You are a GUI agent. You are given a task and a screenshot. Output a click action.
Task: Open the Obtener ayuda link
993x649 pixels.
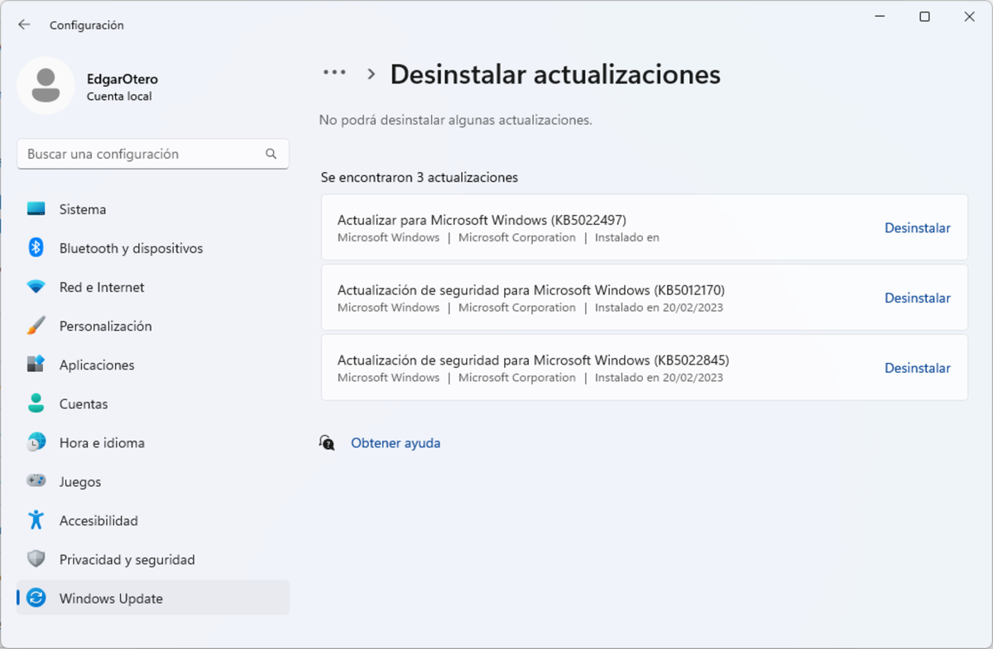point(396,443)
